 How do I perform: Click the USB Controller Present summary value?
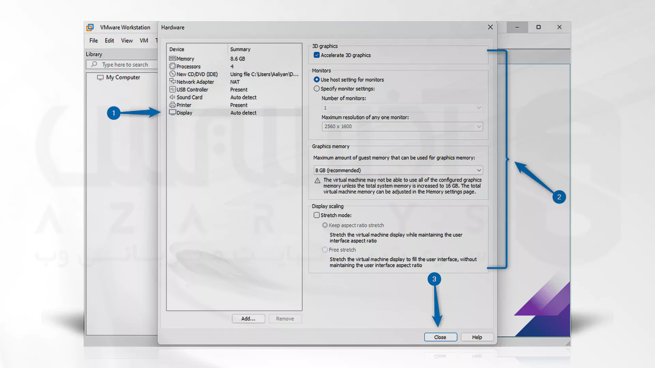click(239, 89)
